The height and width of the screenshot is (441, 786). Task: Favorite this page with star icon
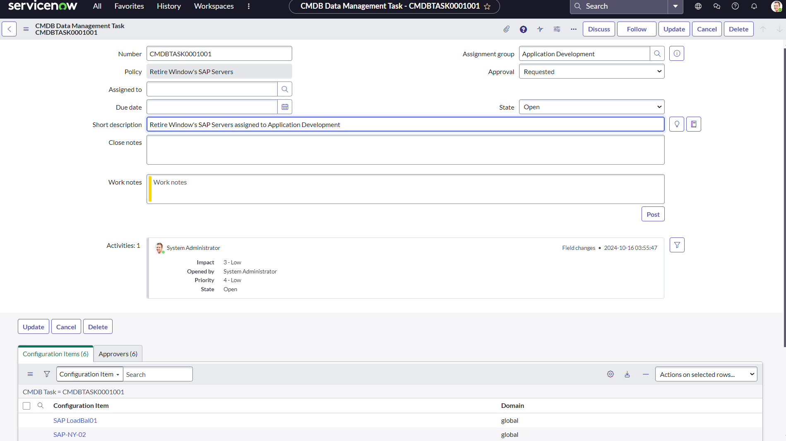(487, 7)
